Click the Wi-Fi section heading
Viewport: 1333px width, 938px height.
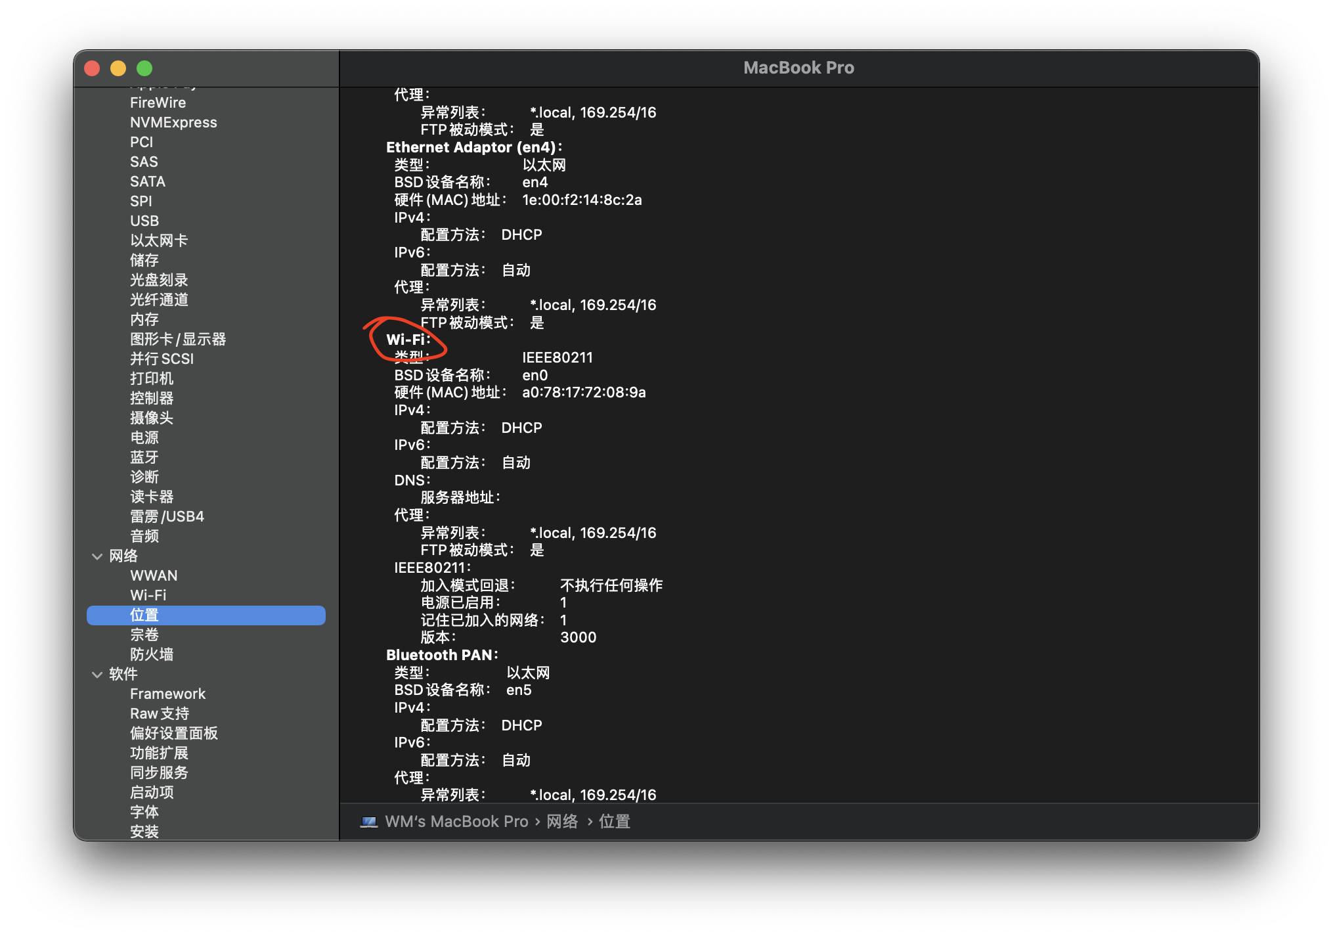coord(408,340)
